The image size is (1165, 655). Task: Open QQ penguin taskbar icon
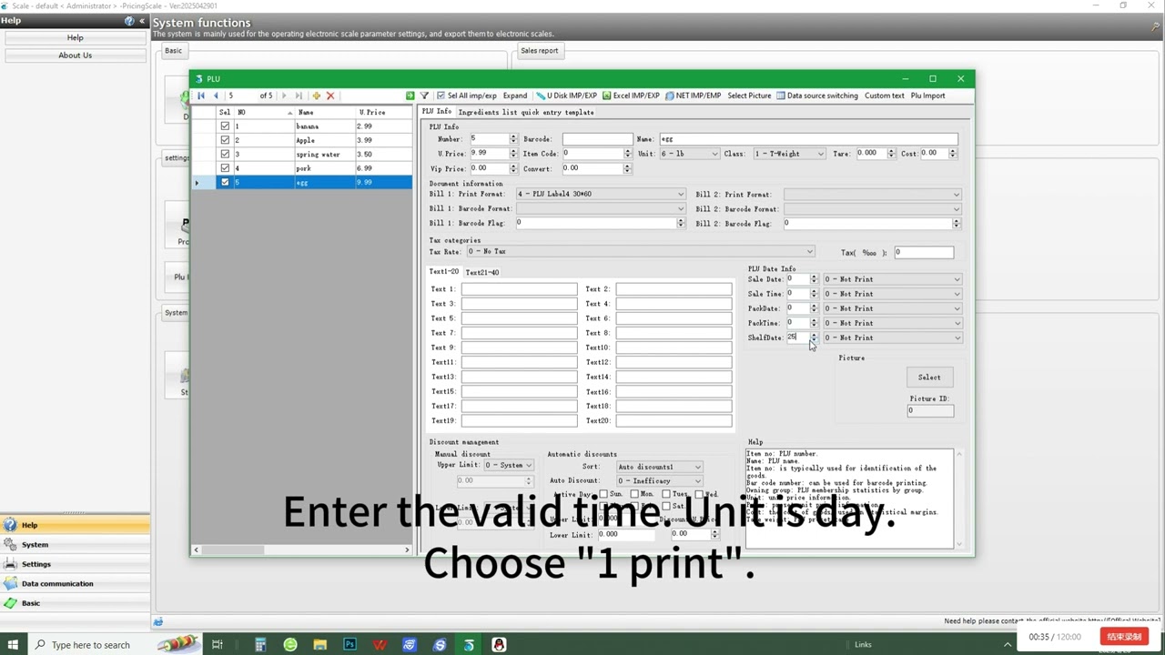tap(499, 644)
